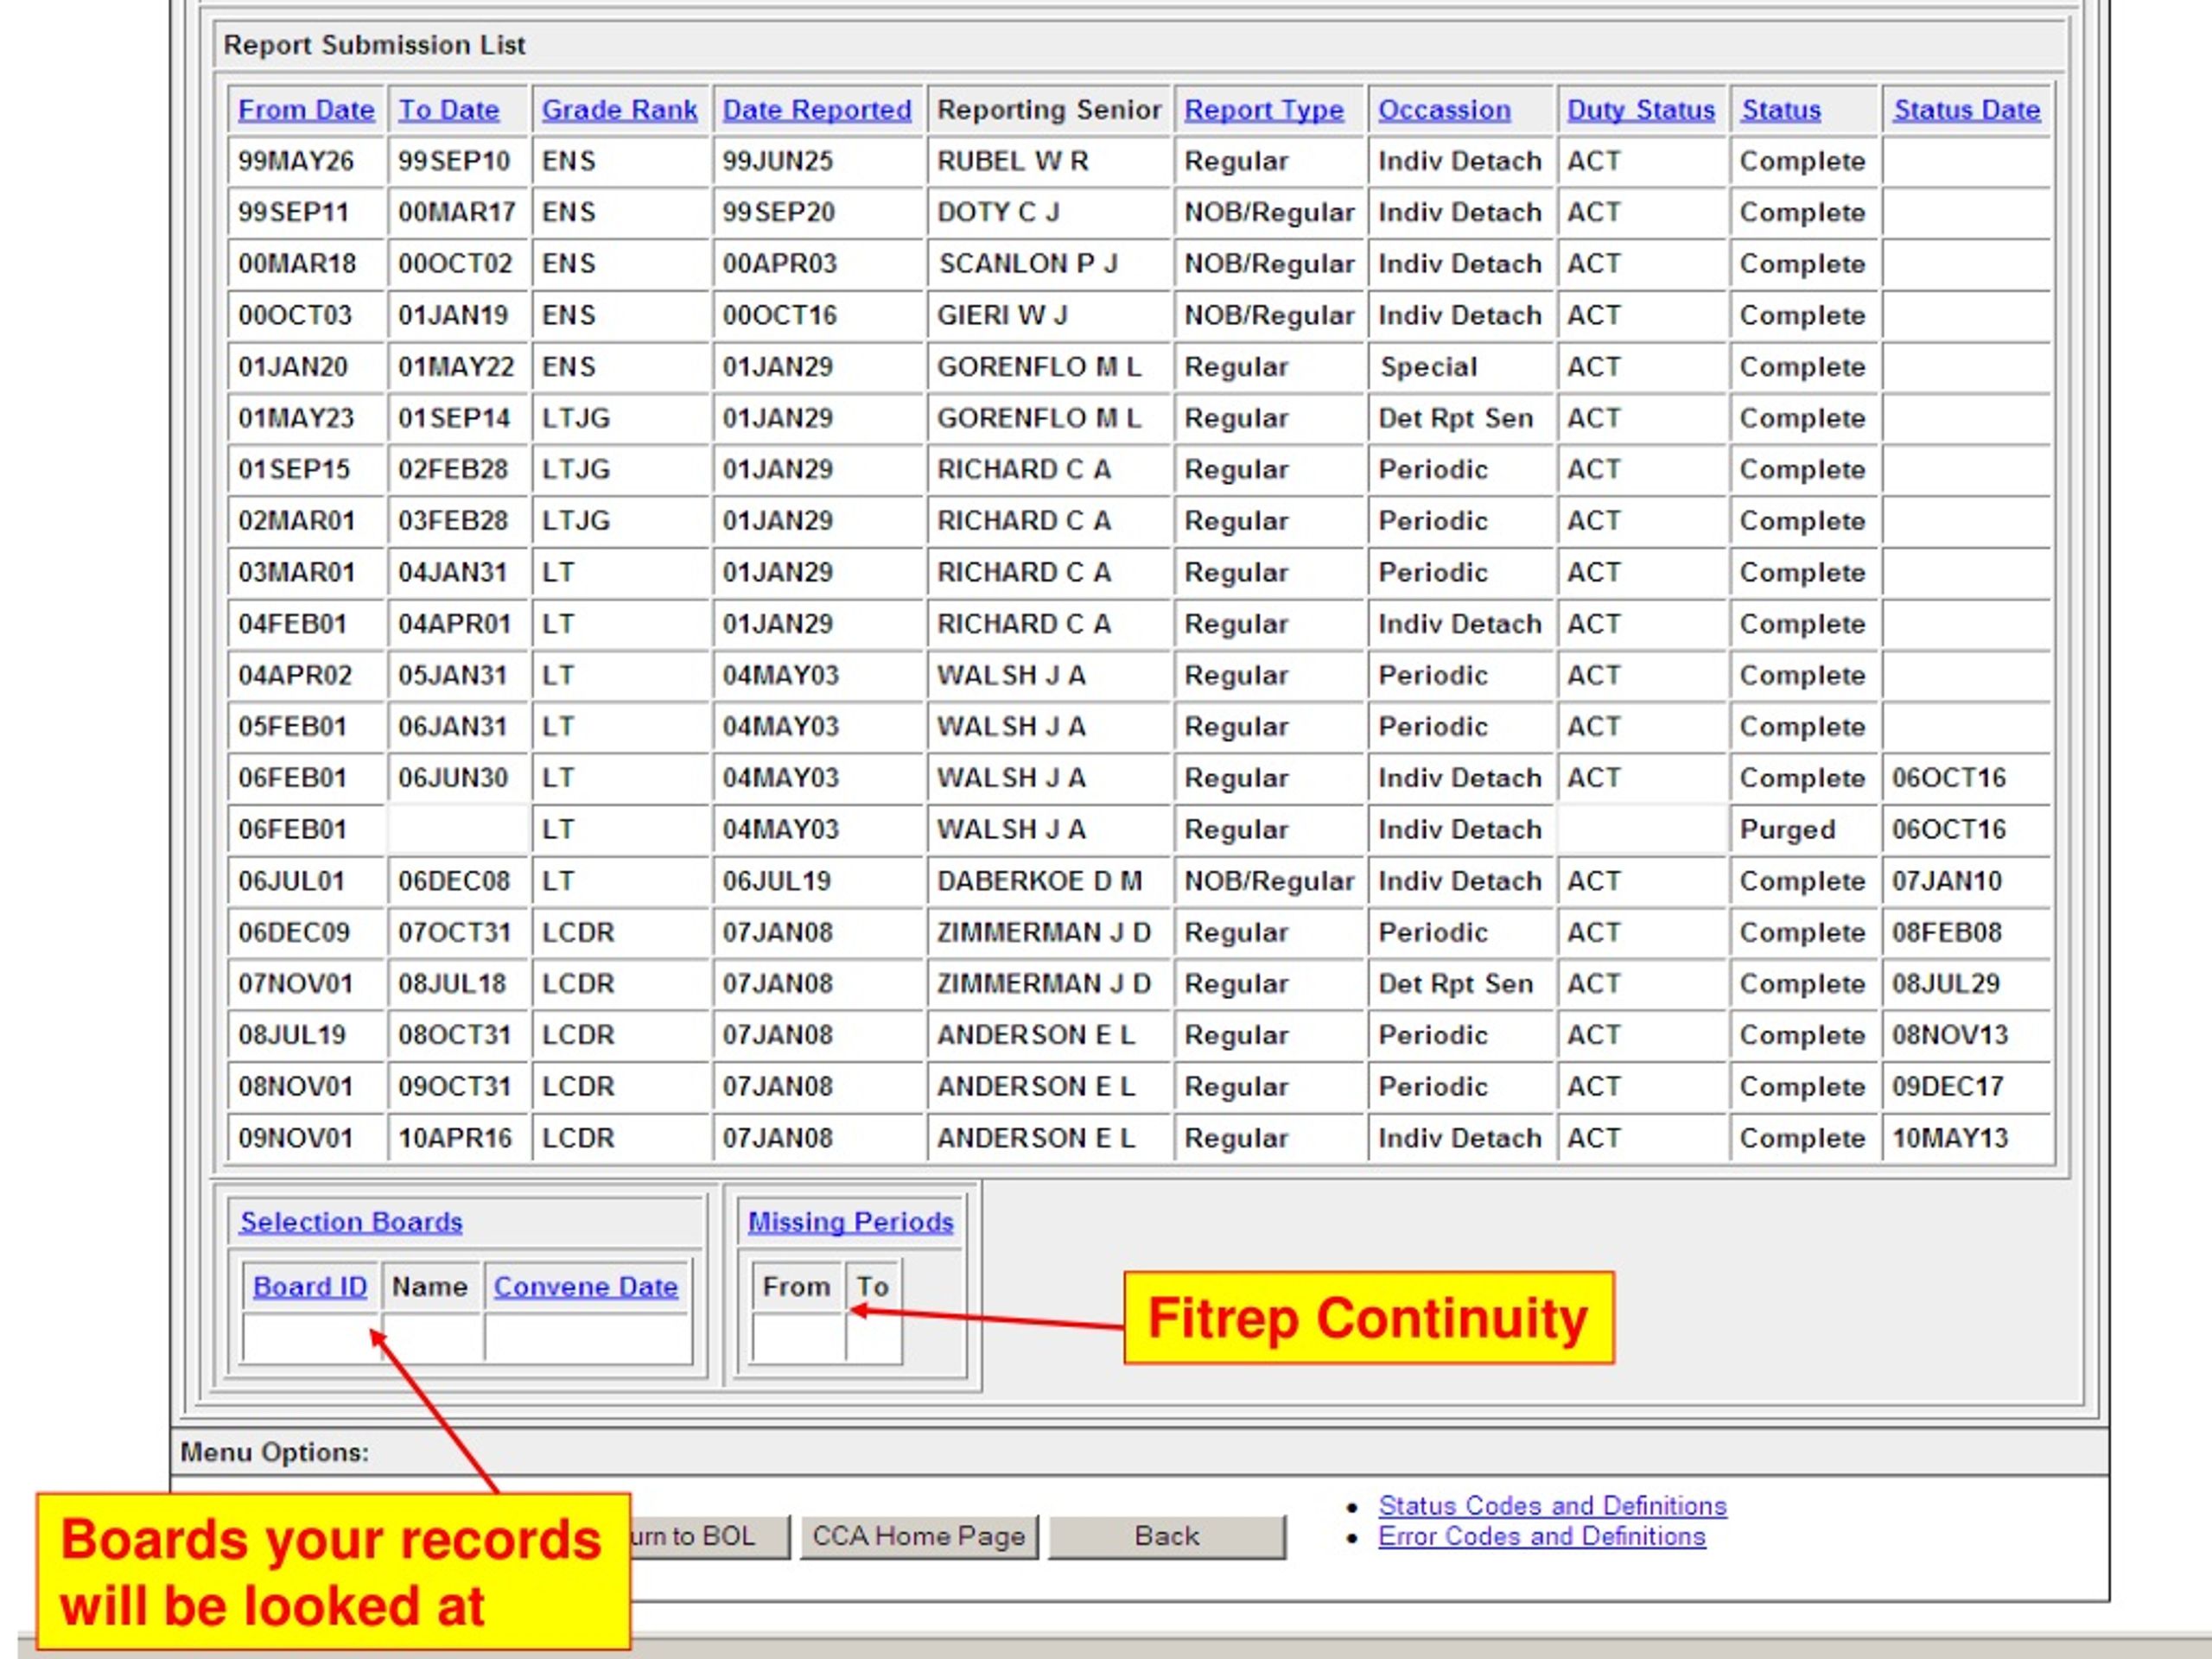Click the 99SEP20 date reported cell
Image resolution: width=2212 pixels, height=1659 pixels.
(819, 212)
